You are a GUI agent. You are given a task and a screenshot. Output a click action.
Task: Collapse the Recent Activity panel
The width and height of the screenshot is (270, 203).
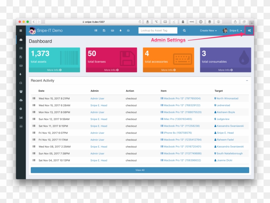click(247, 81)
